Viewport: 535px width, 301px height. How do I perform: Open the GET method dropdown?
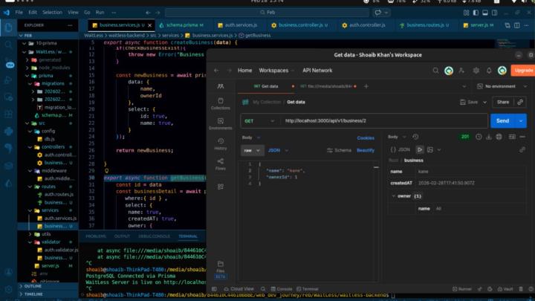click(x=259, y=121)
